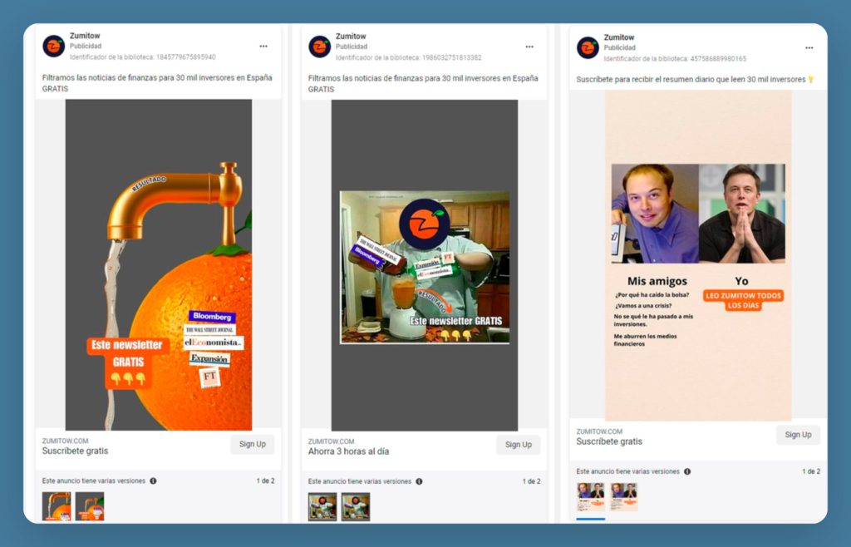Viewport: 851px width, 547px height.
Task: Click 'Suscríbete gratis' headline under faucet ad
Action: 75,451
